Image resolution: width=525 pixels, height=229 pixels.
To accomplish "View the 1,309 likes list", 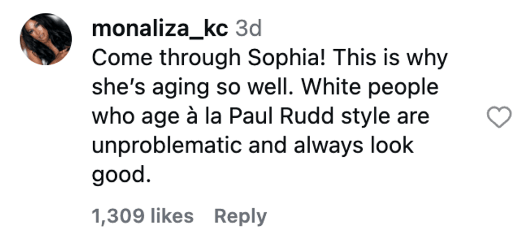I will pyautogui.click(x=143, y=216).
